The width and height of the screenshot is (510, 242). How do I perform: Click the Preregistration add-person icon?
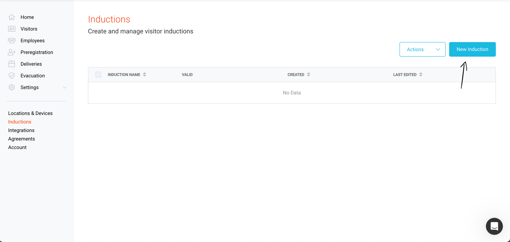tap(12, 52)
